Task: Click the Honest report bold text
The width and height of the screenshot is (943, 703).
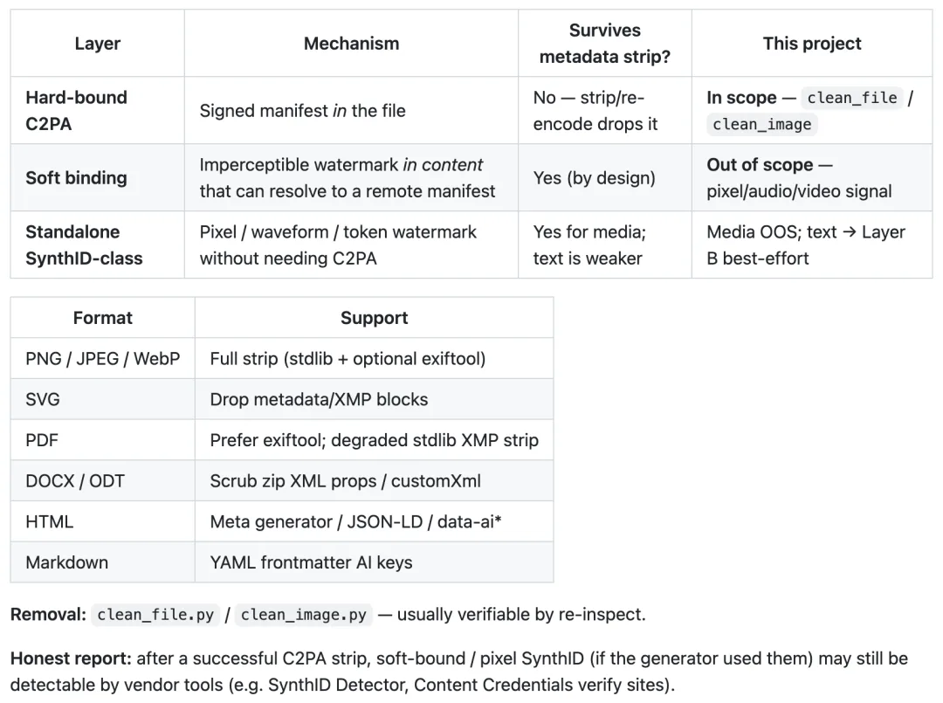Action: point(71,658)
